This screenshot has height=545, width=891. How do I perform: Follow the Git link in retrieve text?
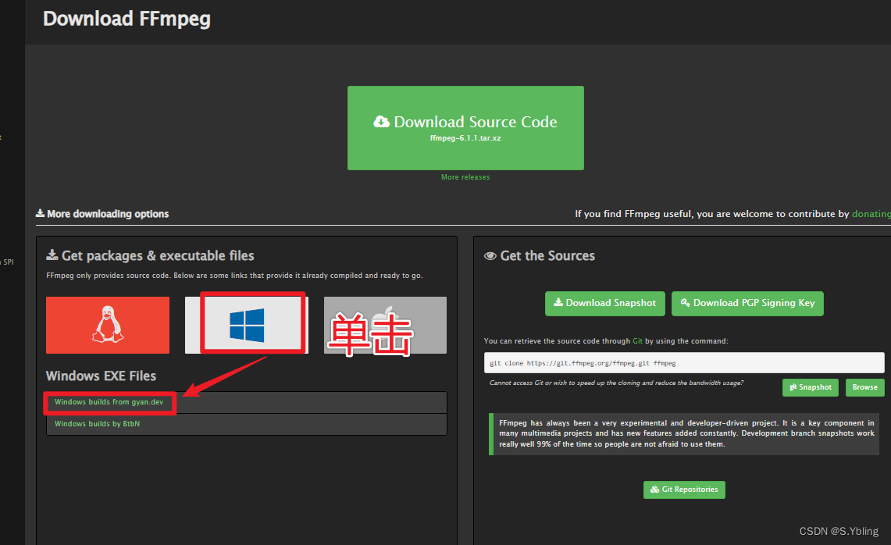click(x=637, y=341)
